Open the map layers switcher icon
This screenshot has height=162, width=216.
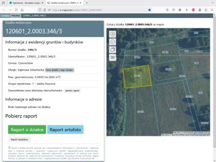point(113,50)
